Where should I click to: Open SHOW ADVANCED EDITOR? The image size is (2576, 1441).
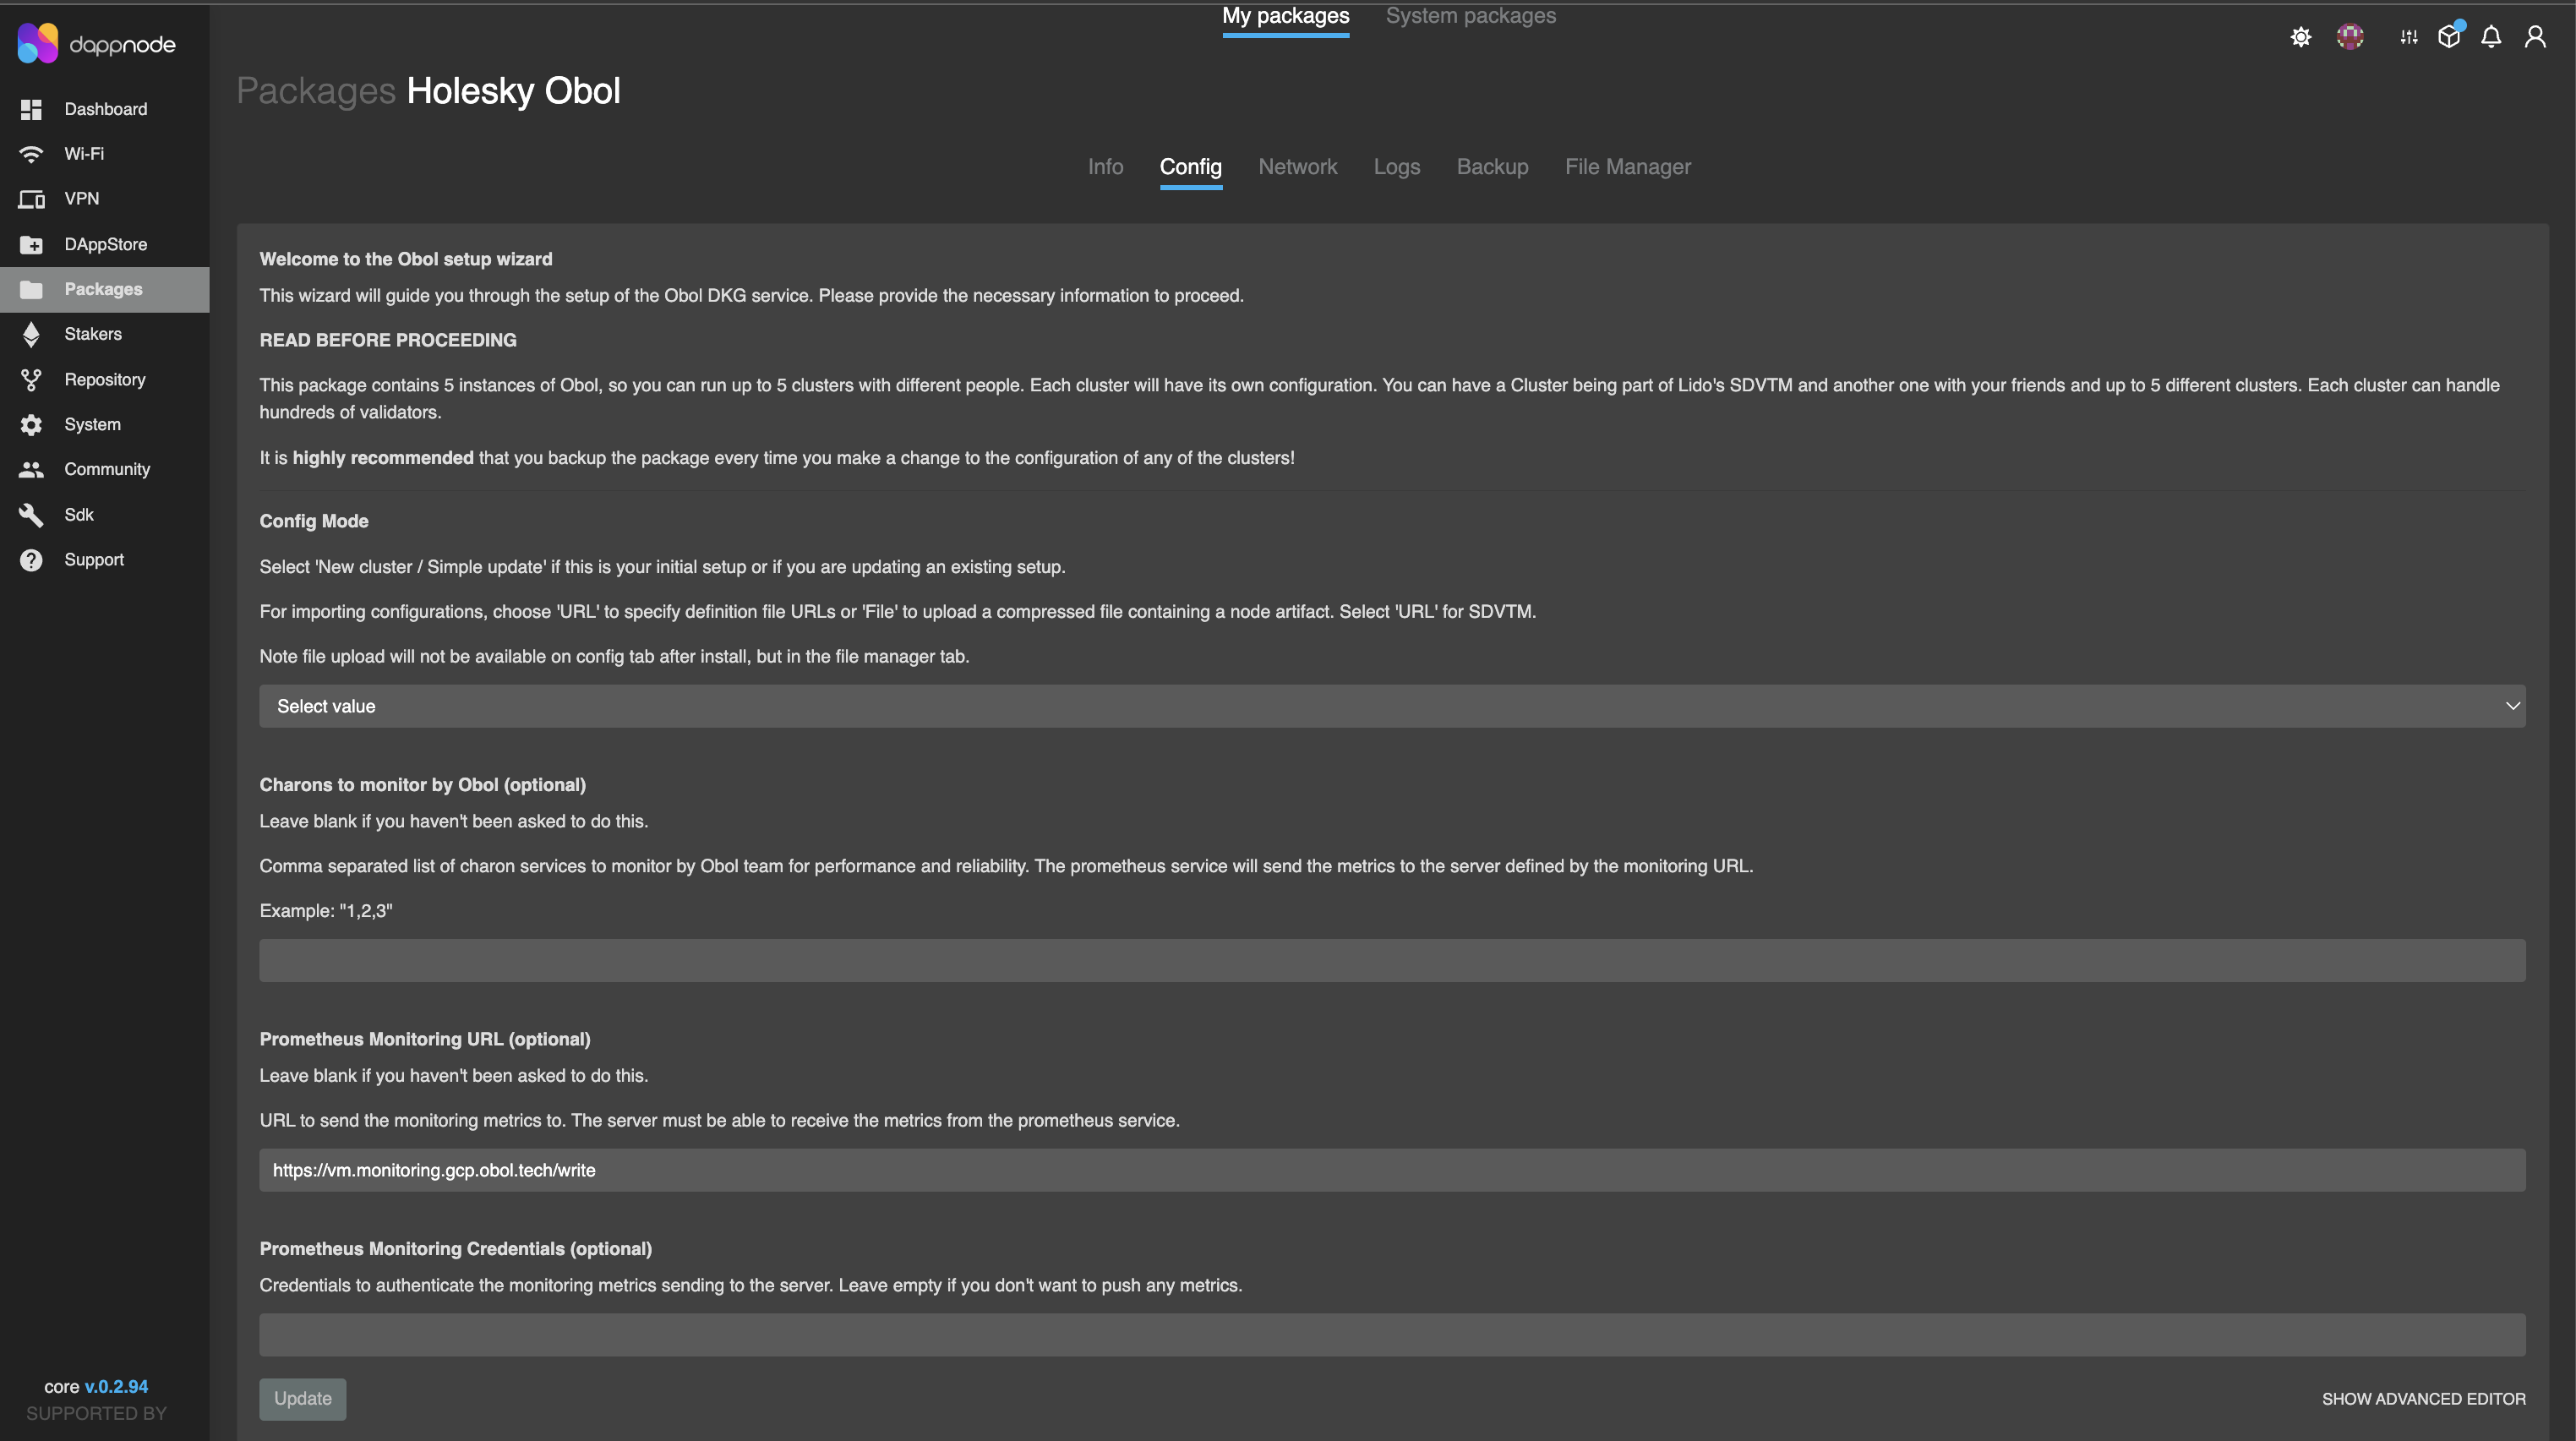point(2423,1399)
